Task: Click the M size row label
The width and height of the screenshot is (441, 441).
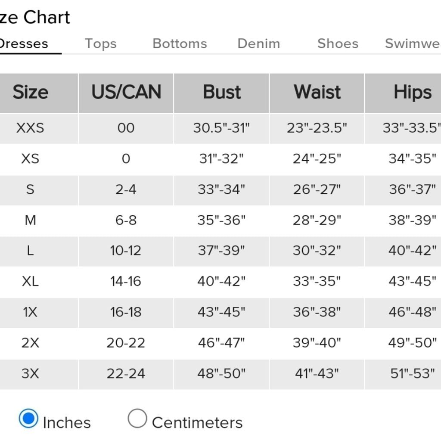Action: pyautogui.click(x=31, y=220)
